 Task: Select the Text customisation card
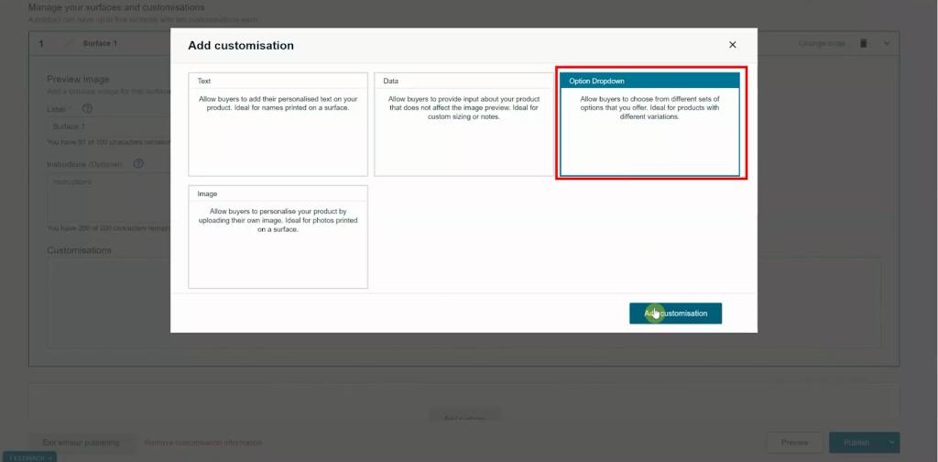pyautogui.click(x=278, y=125)
